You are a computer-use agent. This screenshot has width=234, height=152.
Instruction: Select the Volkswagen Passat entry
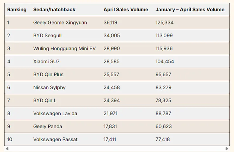[x=55, y=139]
